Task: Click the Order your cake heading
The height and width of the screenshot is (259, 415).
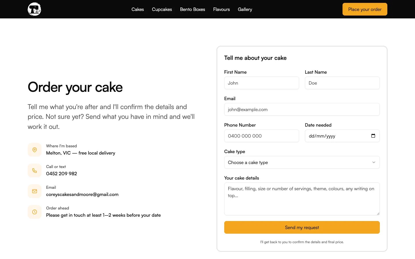Action: (x=75, y=87)
